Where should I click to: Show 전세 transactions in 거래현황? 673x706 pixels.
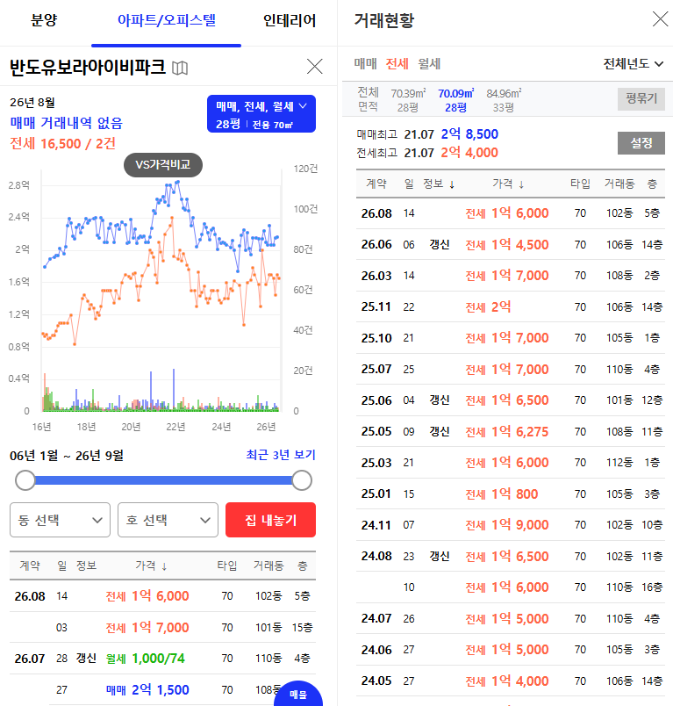pyautogui.click(x=397, y=64)
